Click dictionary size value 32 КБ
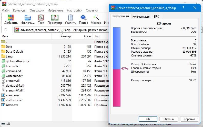 pos(192,80)
